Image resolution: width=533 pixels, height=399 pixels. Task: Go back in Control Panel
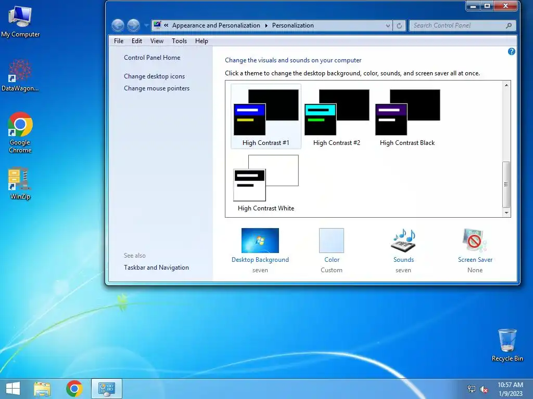pos(118,25)
